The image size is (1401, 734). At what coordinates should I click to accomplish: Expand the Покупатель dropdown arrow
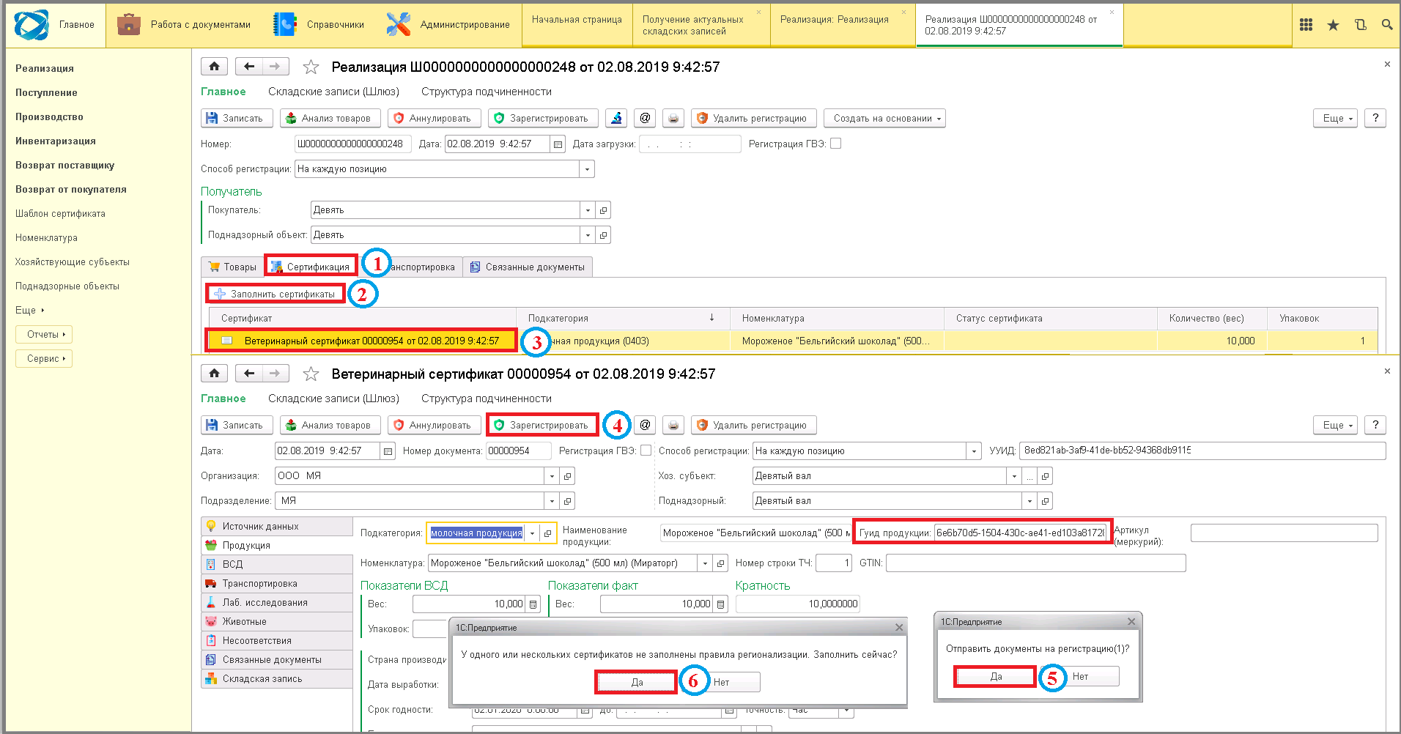tap(588, 210)
